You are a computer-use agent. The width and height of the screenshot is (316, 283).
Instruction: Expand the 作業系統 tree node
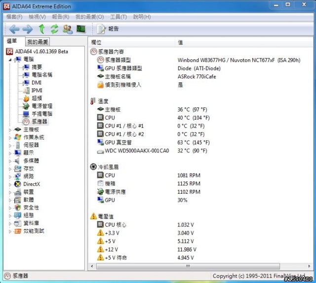click(10, 138)
